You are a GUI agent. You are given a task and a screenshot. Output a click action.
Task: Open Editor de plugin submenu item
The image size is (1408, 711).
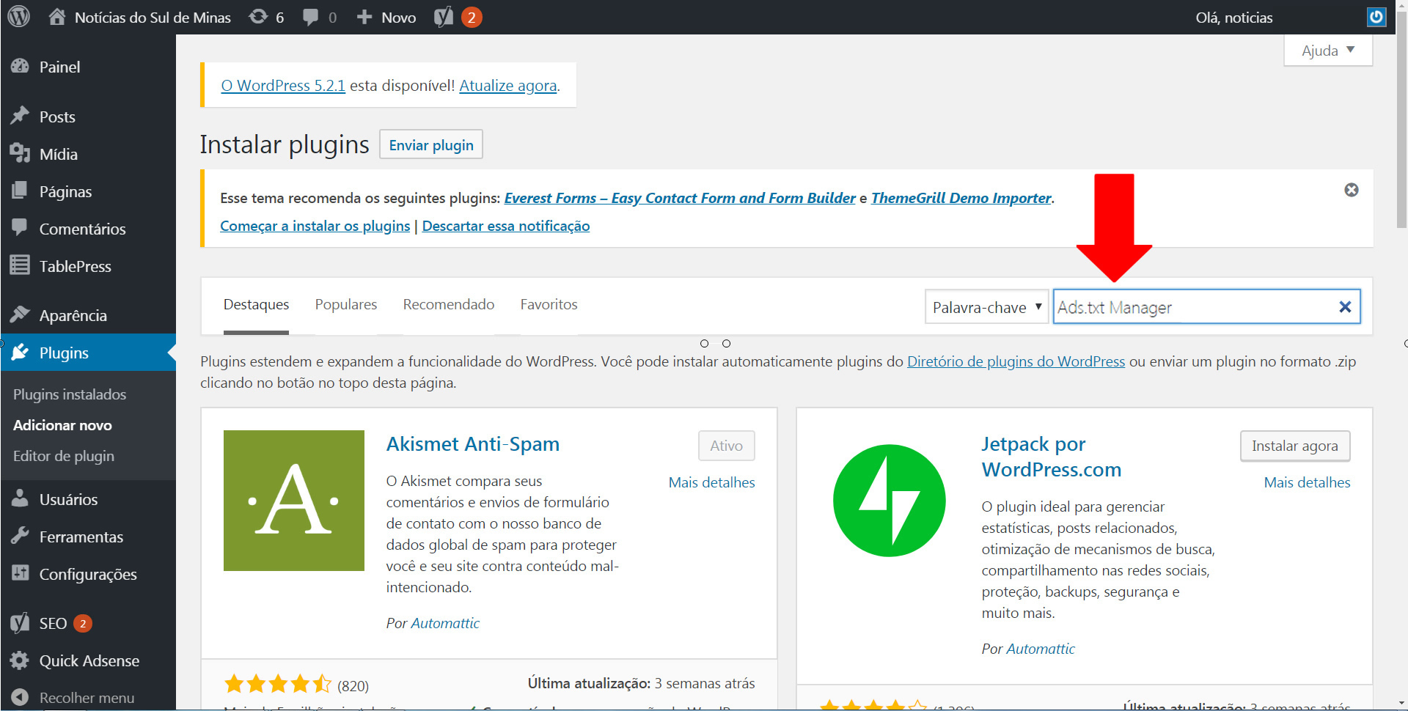pos(64,456)
